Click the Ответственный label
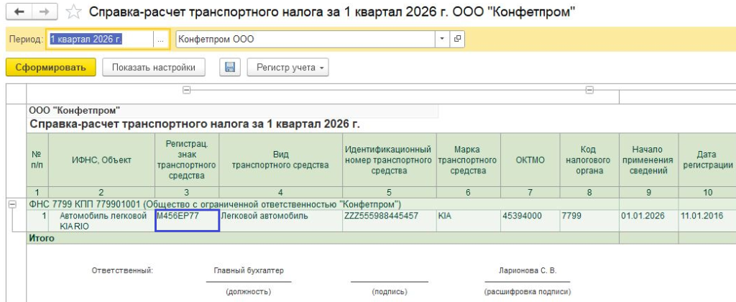 (122, 271)
